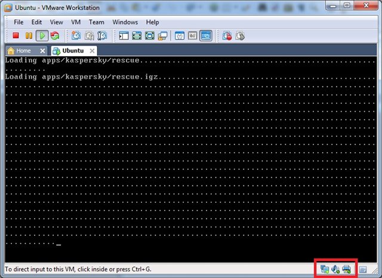Click the printer device status icon
This screenshot has width=382, height=278.
pos(346,269)
